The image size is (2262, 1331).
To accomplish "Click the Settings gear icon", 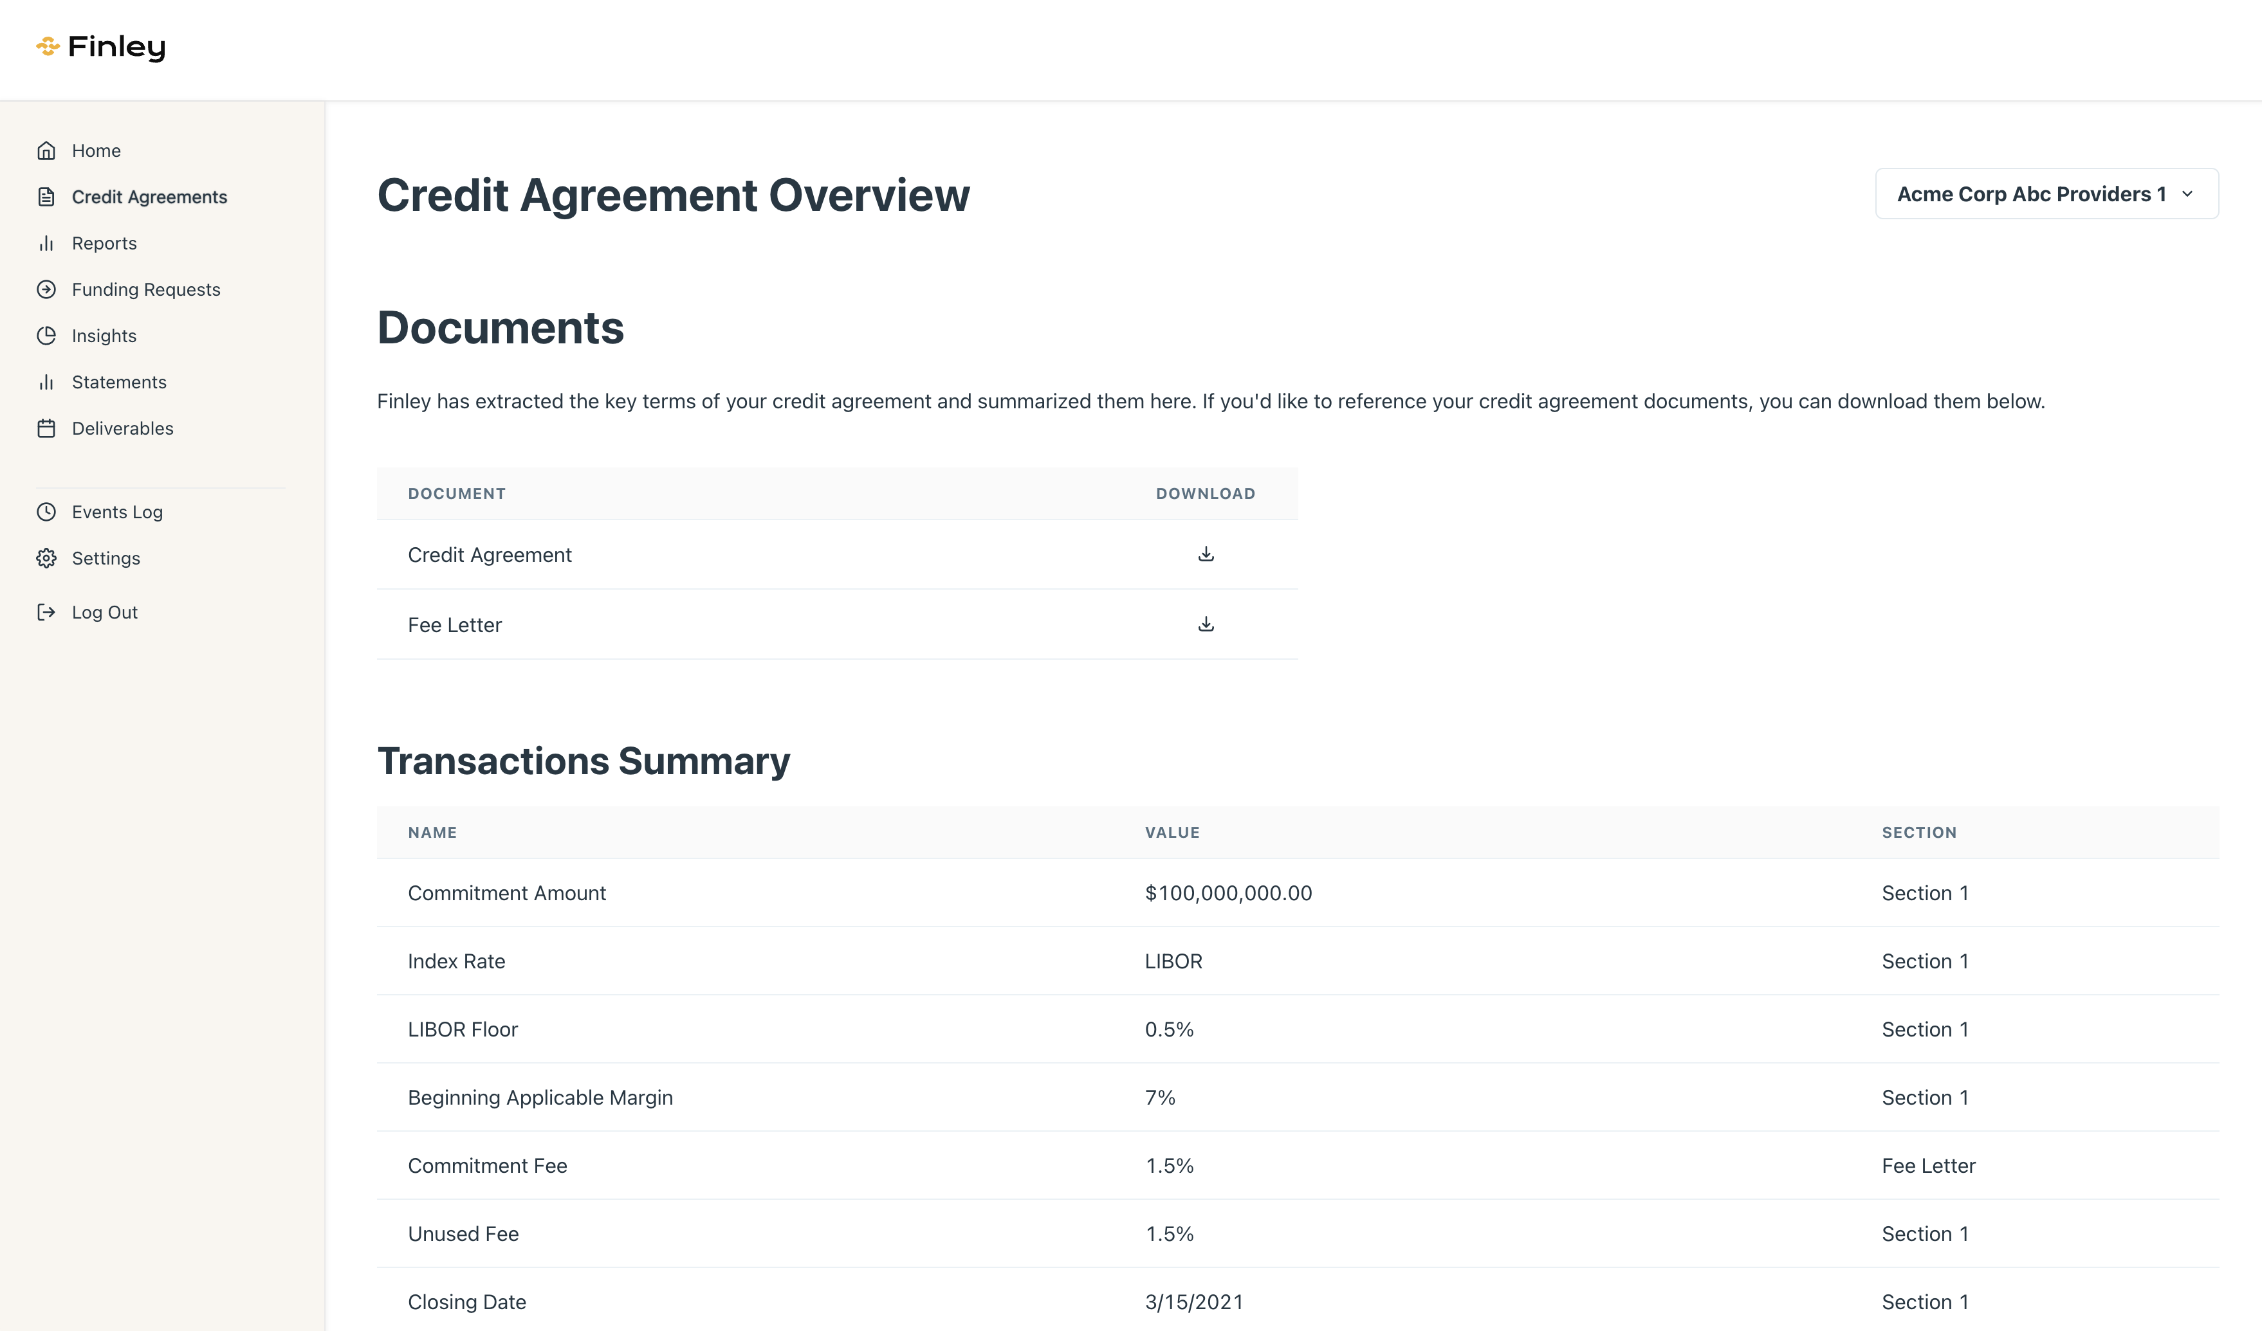I will (x=47, y=559).
